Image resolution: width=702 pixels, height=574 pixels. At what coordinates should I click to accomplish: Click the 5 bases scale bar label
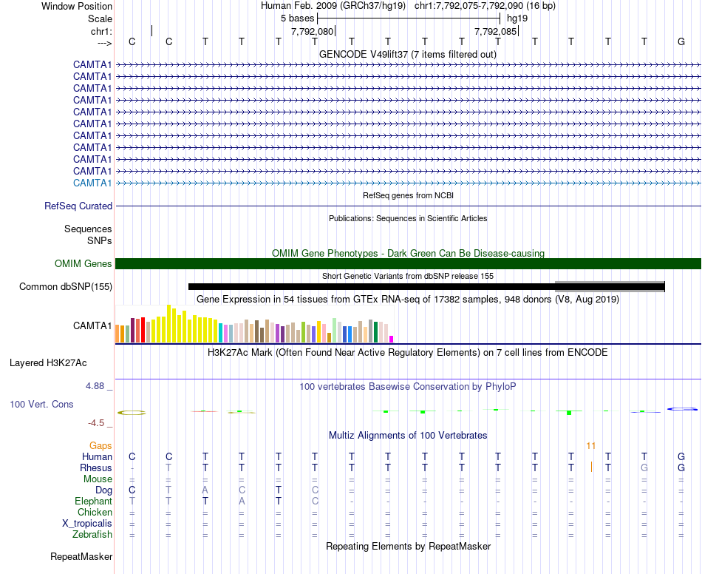[x=297, y=18]
